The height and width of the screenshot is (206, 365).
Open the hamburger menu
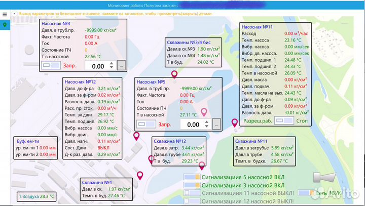(x=5, y=14)
